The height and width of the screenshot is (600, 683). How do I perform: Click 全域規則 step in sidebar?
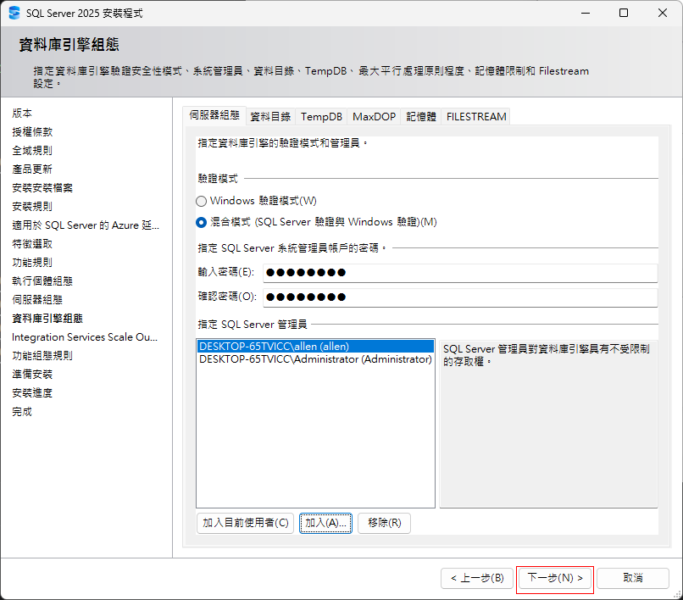pos(32,151)
